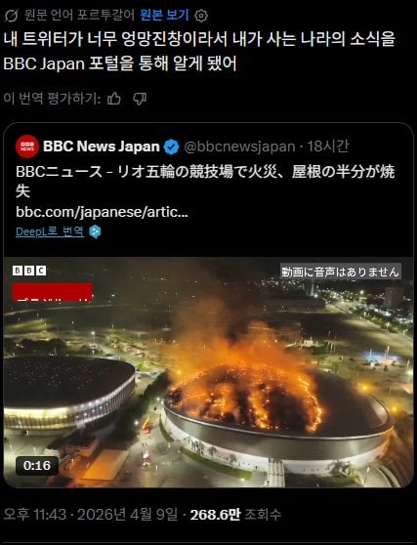417x545 pixels.
Task: Open bbc.com/japanese article link
Action: click(102, 212)
